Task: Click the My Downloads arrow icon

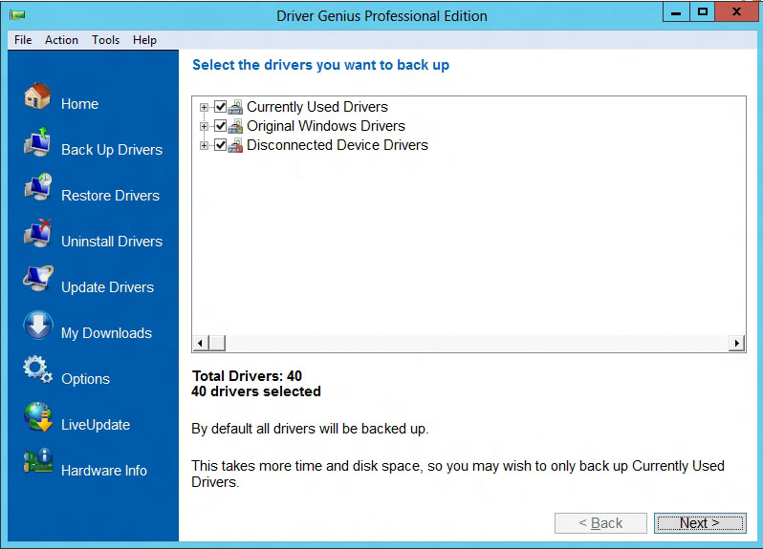Action: [38, 325]
